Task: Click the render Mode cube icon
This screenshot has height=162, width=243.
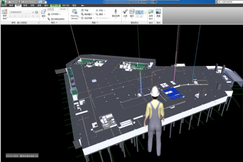Action: (132, 13)
